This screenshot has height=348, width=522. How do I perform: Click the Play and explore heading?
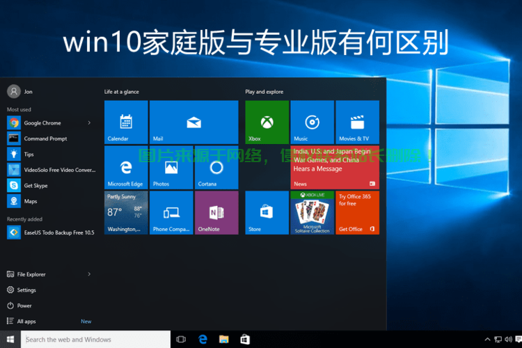pos(264,92)
